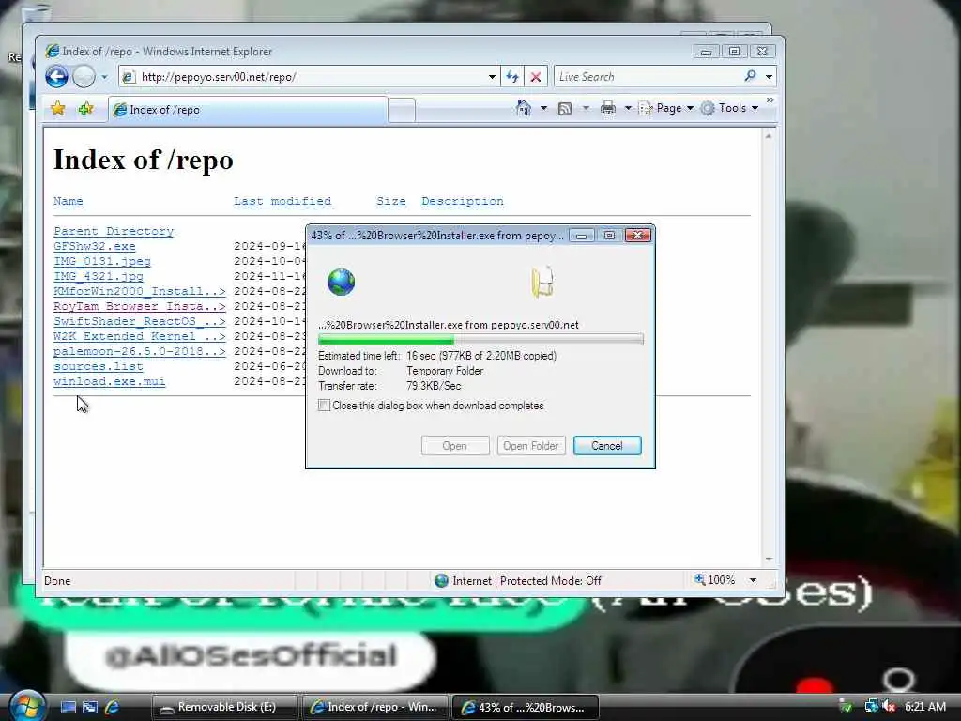Click SwiftShader_ReactOS link
The width and height of the screenshot is (961, 721).
point(139,321)
